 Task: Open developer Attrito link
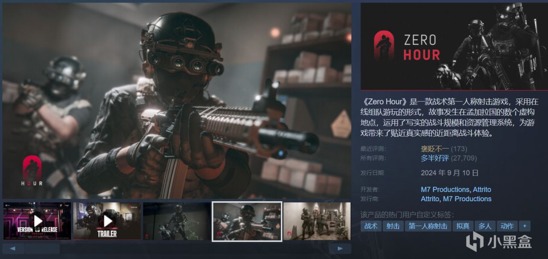click(x=482, y=190)
